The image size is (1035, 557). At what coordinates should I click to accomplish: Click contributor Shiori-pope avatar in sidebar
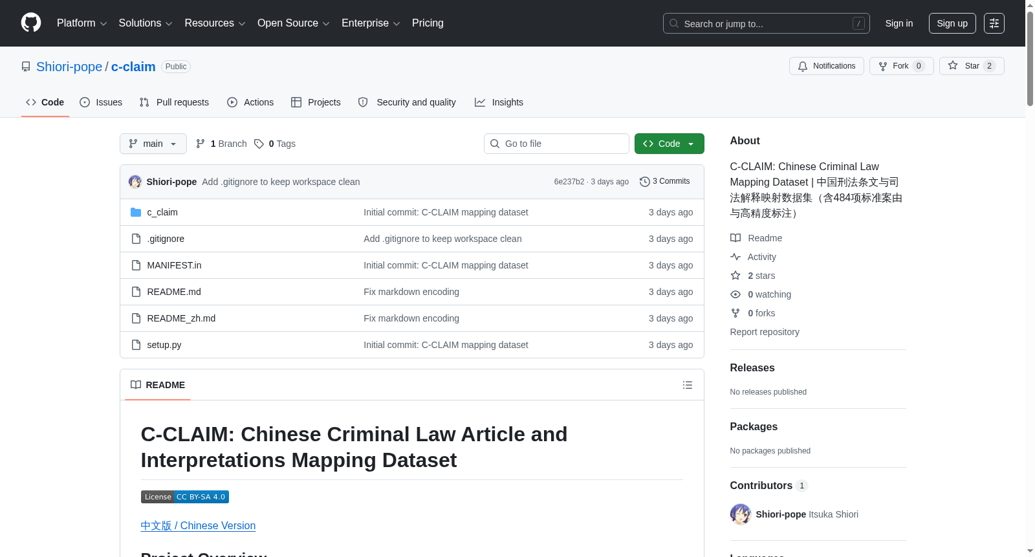(741, 514)
